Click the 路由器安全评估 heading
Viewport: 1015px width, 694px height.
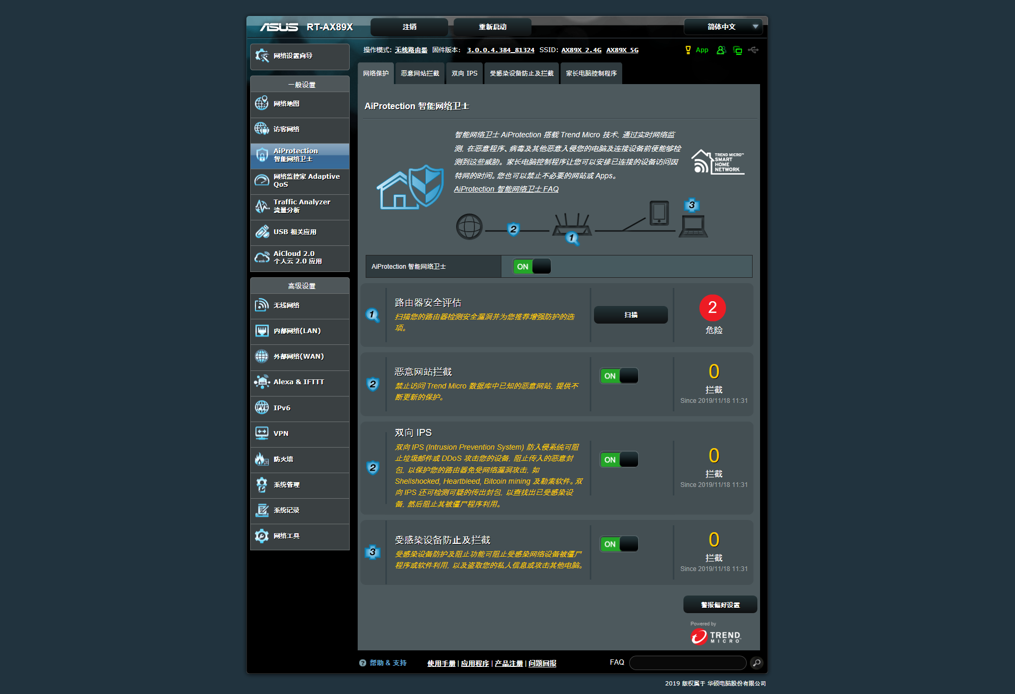[x=428, y=303]
